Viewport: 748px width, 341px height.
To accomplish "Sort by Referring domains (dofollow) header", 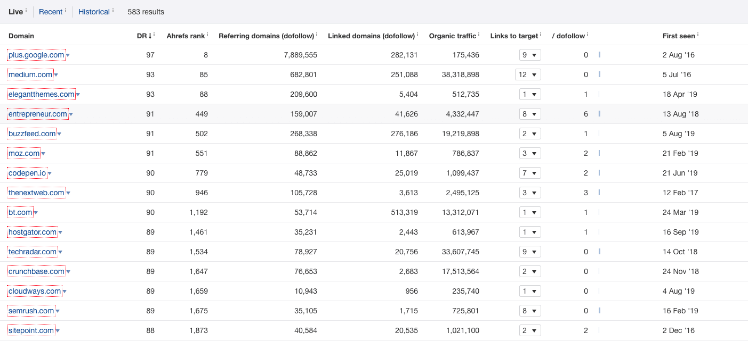I will [x=266, y=36].
